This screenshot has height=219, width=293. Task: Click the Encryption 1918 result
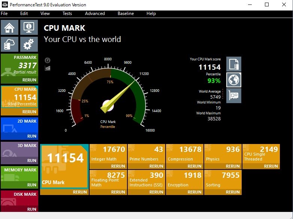point(185,179)
